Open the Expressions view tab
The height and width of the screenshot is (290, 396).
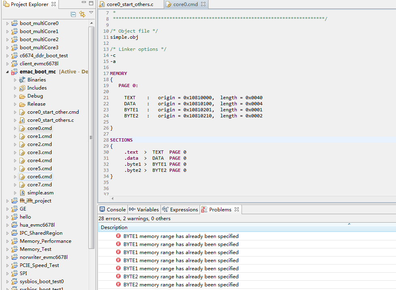[180, 209]
